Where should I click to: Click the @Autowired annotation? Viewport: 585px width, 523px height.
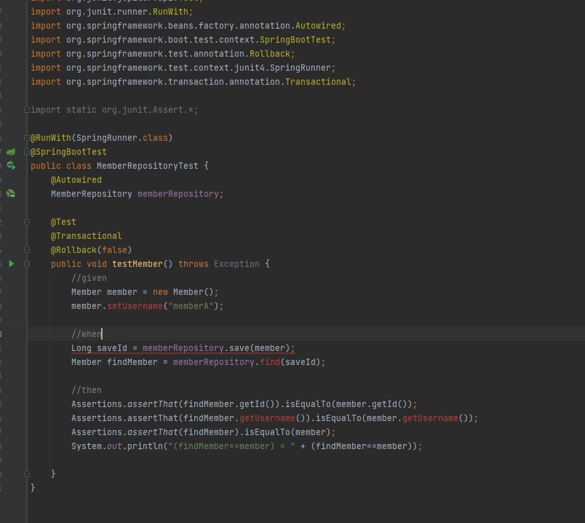click(x=76, y=180)
